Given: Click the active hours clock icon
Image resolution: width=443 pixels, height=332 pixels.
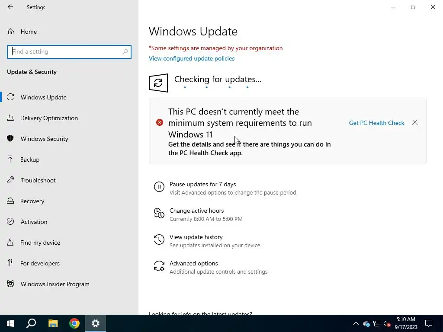Looking at the screenshot, I should [x=159, y=213].
